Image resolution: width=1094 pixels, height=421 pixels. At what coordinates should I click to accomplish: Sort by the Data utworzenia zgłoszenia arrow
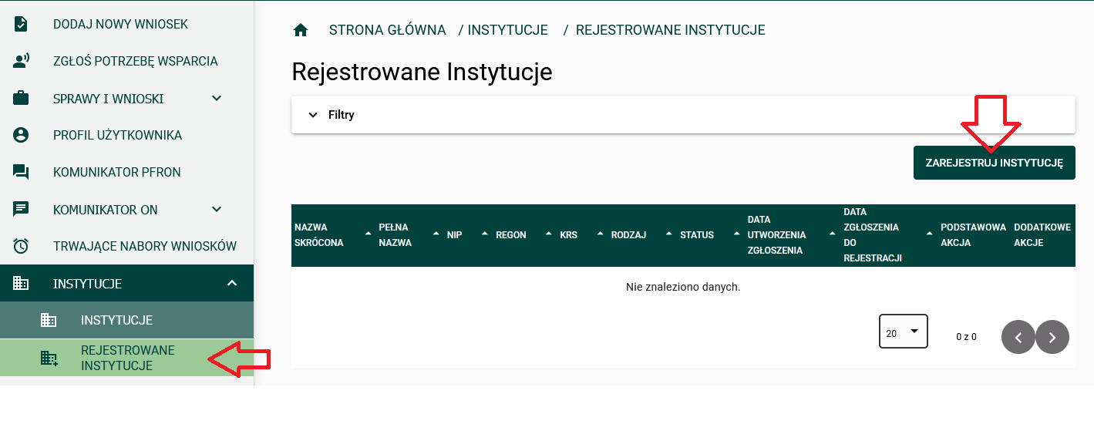832,233
